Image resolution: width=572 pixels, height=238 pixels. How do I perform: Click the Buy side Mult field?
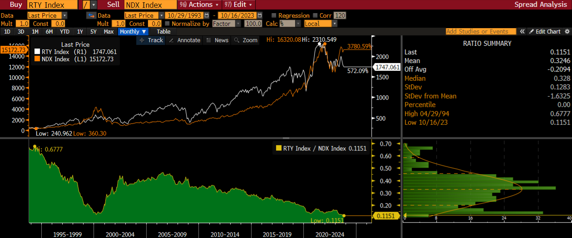(x=22, y=24)
